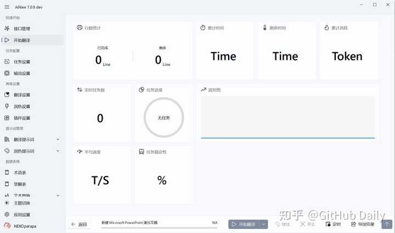Click the 禁翻表 sidebar item

point(19,184)
